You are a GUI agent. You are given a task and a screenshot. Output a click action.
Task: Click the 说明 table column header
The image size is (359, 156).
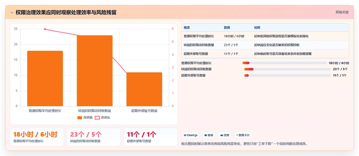(257, 28)
